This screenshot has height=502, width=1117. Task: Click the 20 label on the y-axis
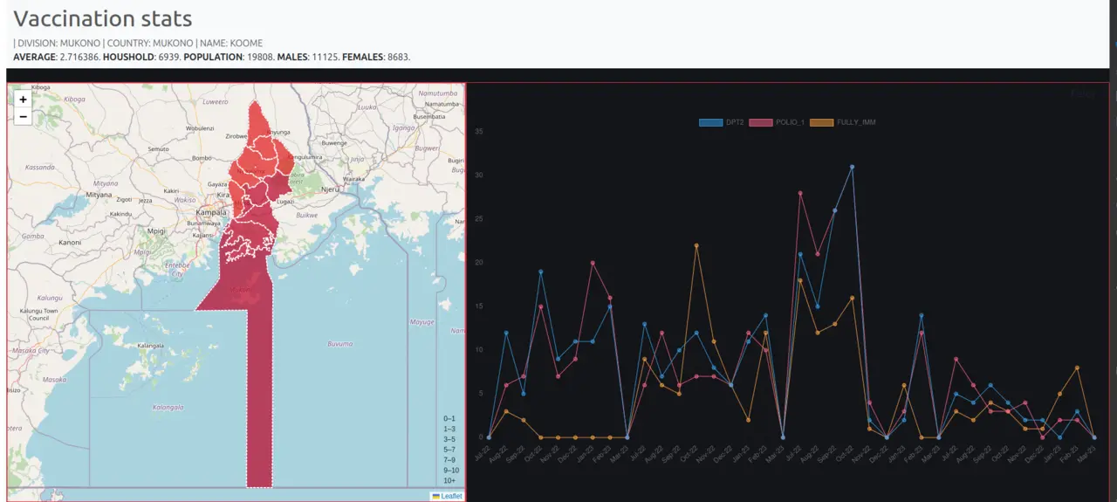(x=479, y=262)
